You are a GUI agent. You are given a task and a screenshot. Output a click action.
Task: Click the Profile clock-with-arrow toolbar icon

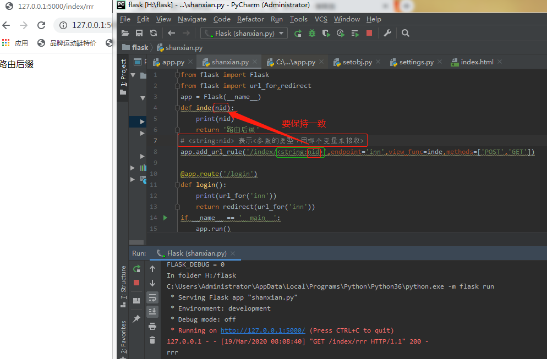[x=341, y=33]
